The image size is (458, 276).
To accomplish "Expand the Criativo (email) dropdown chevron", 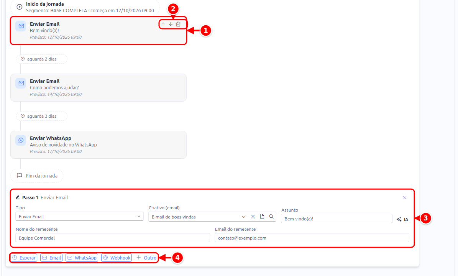I will (244, 217).
